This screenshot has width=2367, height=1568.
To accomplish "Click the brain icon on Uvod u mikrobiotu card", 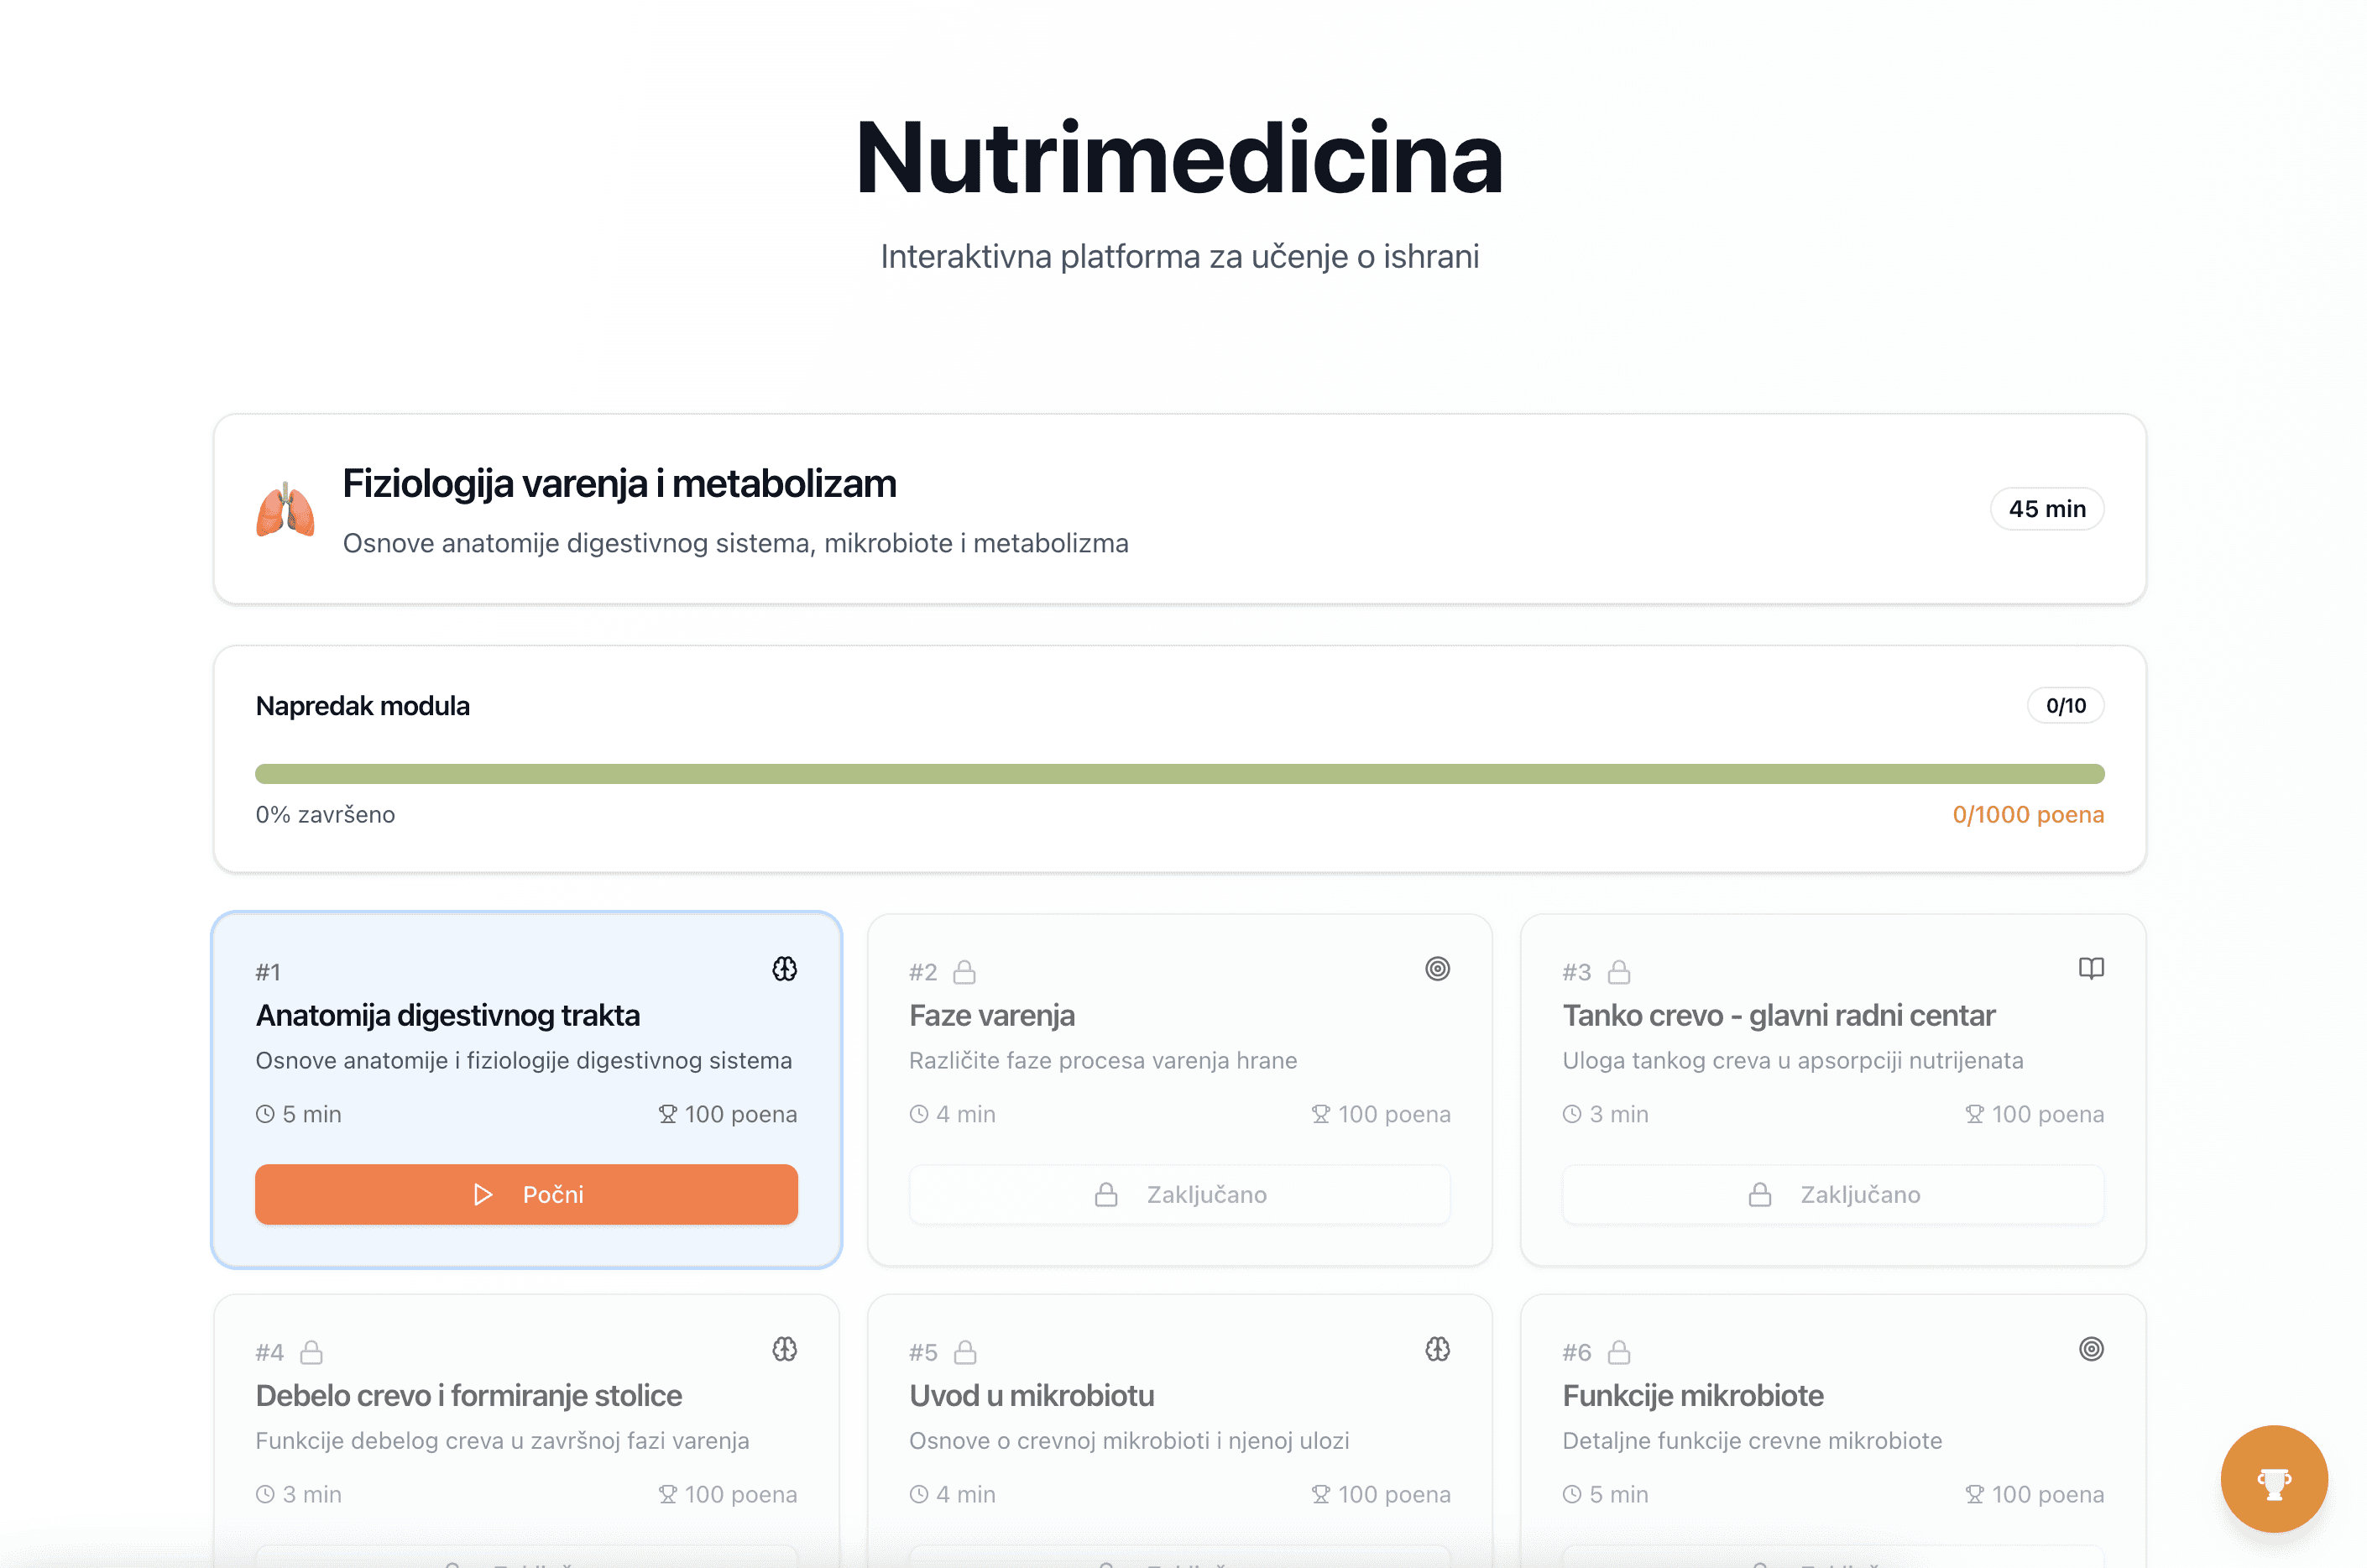I will point(1438,1349).
